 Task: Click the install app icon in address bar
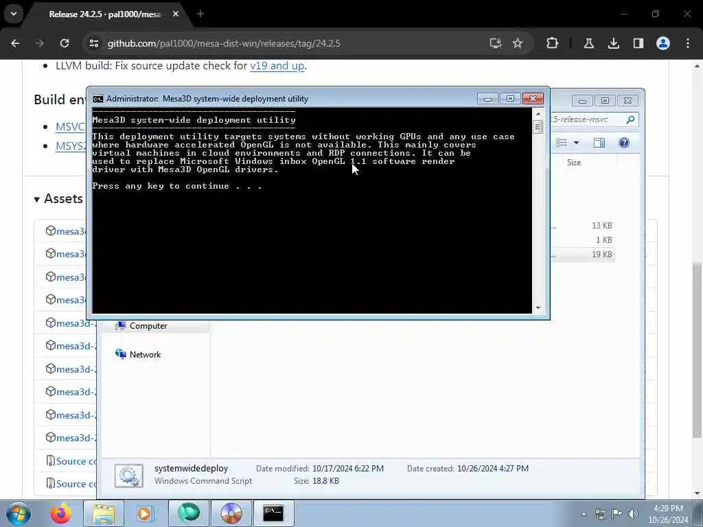point(496,43)
